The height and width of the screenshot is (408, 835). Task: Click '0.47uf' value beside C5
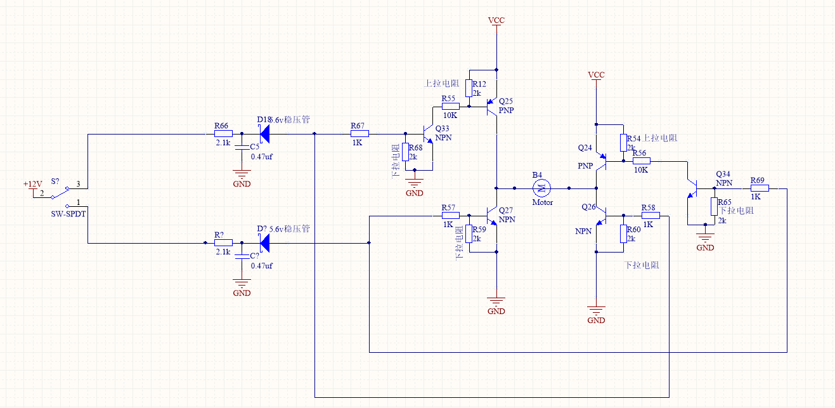pyautogui.click(x=262, y=156)
